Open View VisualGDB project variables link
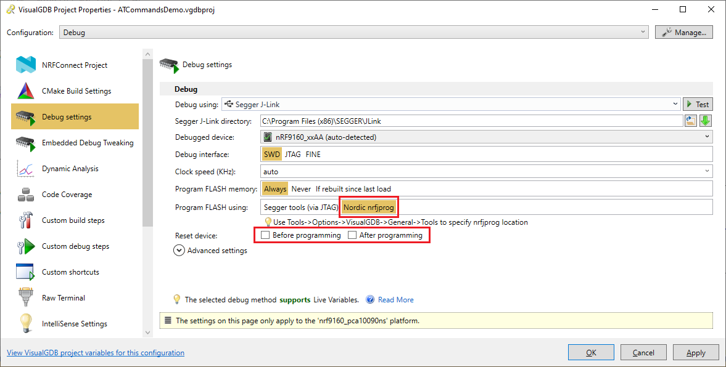 pos(96,353)
